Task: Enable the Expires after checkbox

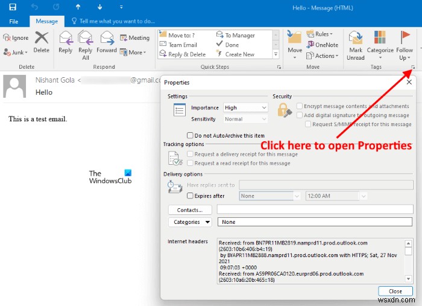Action: [x=190, y=196]
